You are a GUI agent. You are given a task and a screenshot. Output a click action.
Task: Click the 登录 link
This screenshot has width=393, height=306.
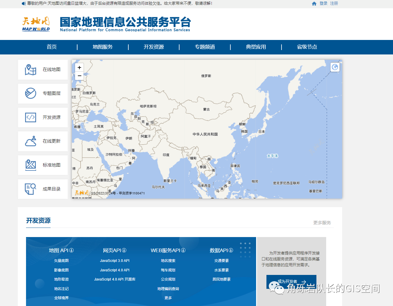point(324,4)
